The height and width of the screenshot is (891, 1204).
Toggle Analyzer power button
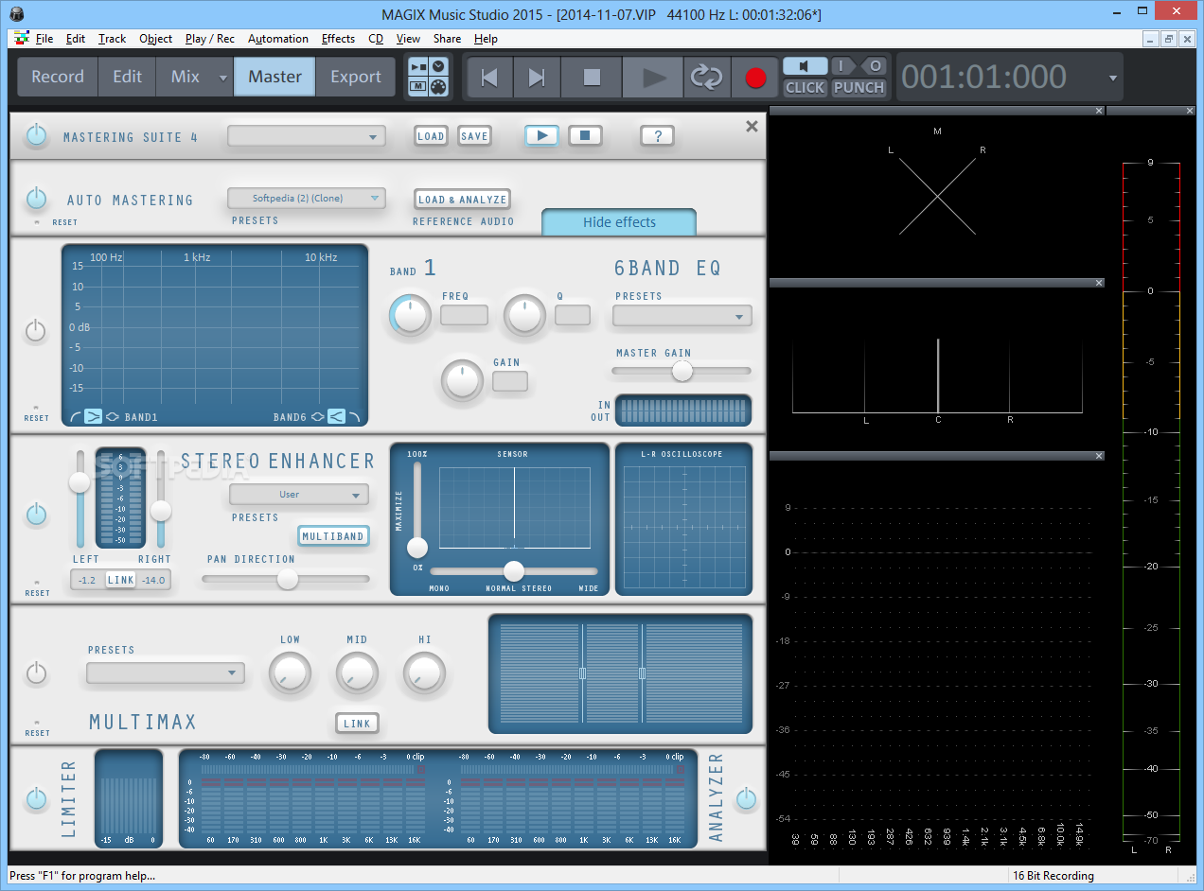(746, 798)
